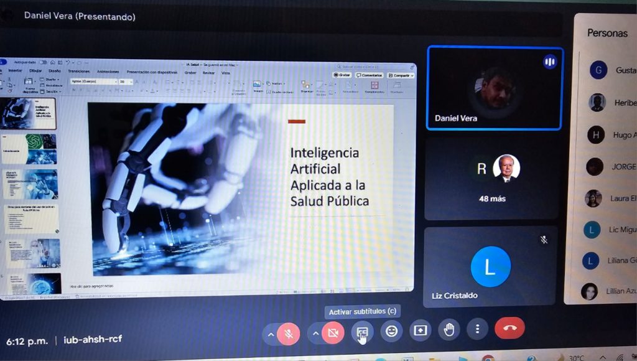Screen dimensions: 637x361
Task: Select the Liz Cristaldo video tile
Action: 490,266
